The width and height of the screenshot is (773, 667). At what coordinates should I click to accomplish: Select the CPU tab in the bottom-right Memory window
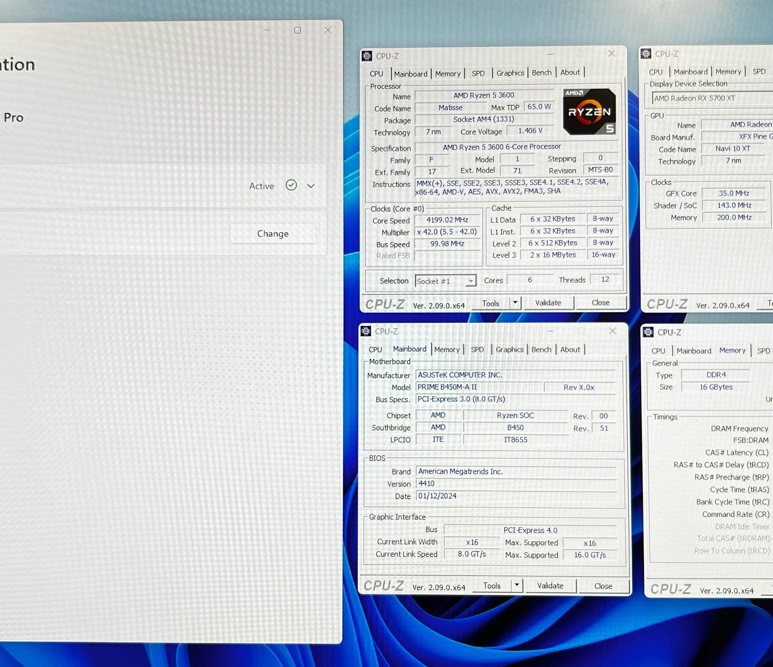[658, 351]
